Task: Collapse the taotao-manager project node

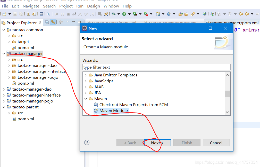Action: point(4,54)
